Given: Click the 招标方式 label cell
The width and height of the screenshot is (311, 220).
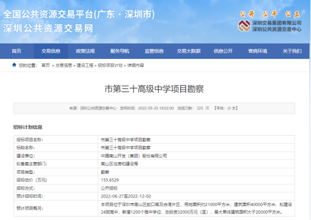Looking at the screenshot, I should tap(56, 188).
